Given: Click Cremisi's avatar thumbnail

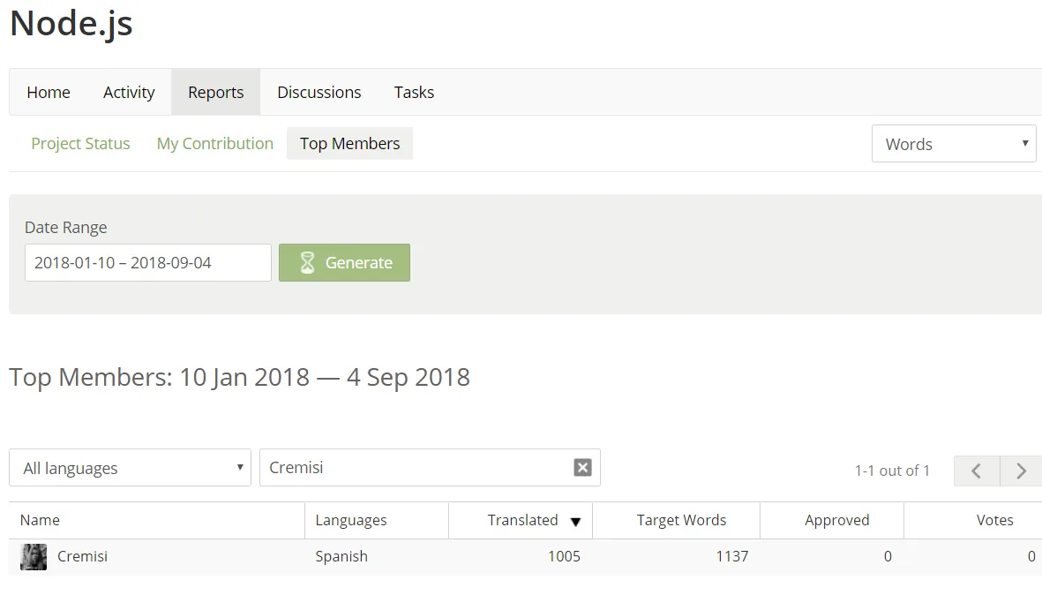Looking at the screenshot, I should pos(34,556).
